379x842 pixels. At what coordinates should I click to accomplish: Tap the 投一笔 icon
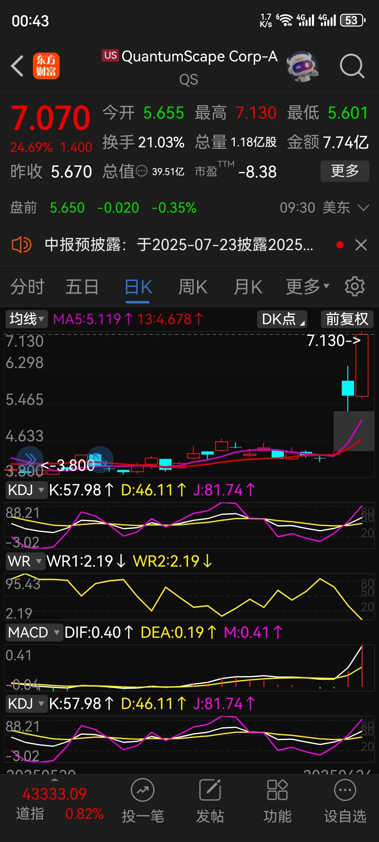[142, 790]
